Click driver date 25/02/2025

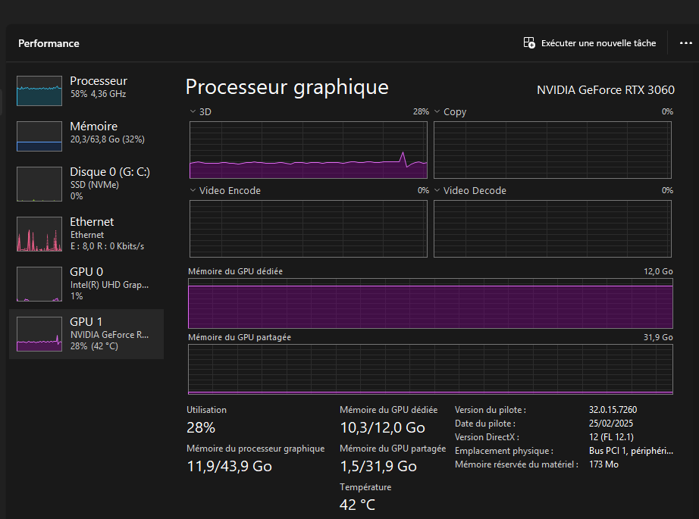(x=611, y=424)
